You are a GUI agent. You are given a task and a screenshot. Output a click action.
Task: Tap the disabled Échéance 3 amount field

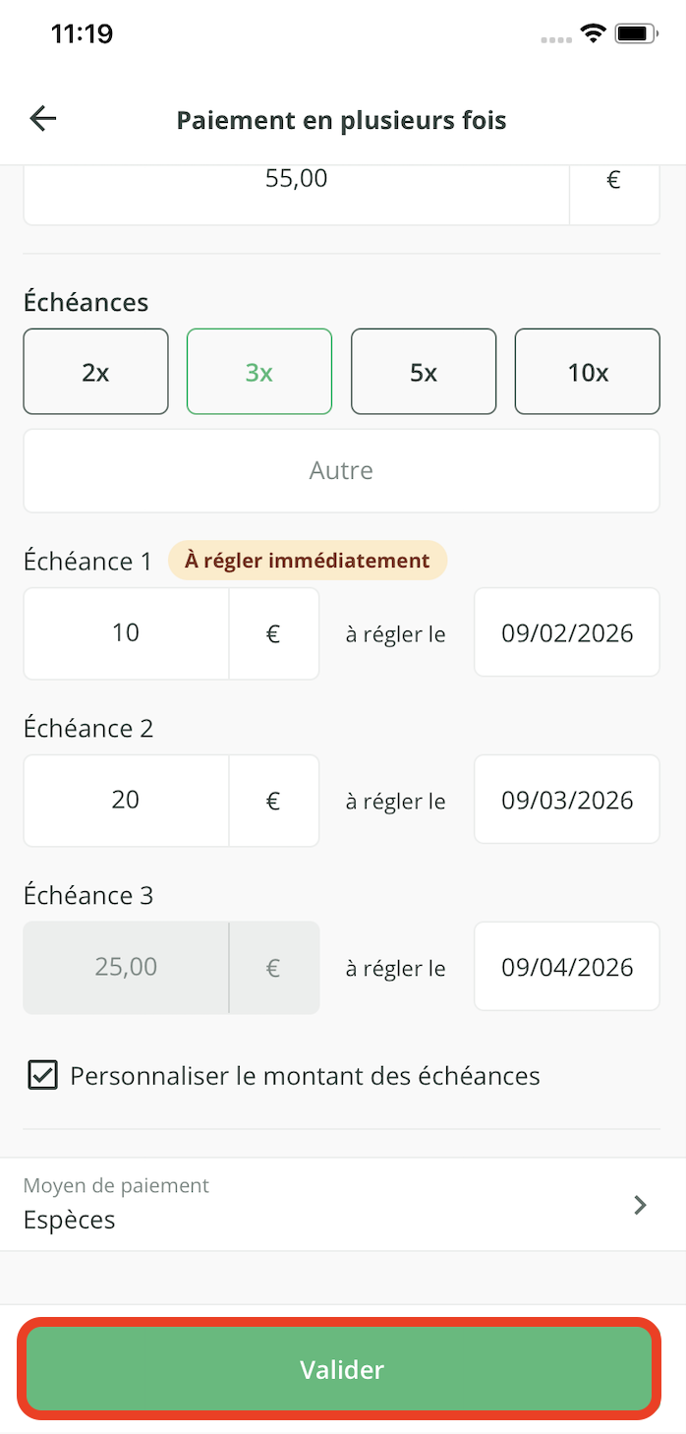pyautogui.click(x=126, y=967)
